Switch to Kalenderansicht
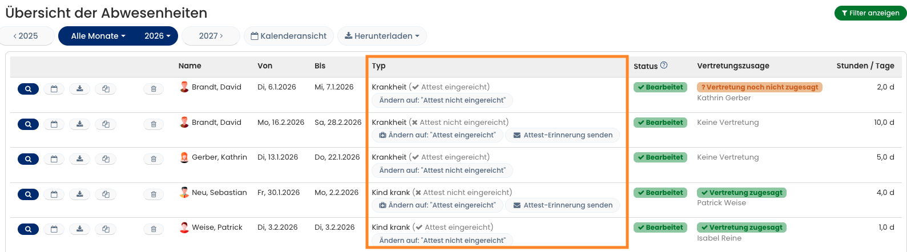907x252 pixels. (289, 36)
